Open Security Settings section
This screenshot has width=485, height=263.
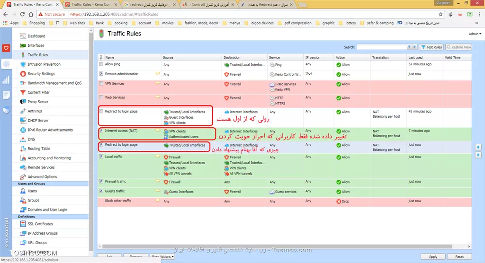tap(41, 73)
